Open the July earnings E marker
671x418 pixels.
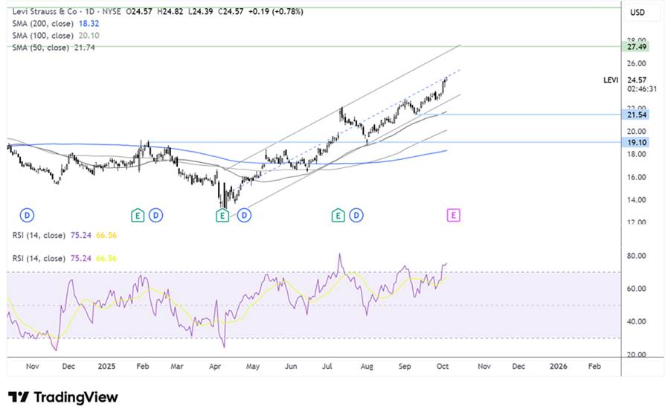pyautogui.click(x=338, y=215)
